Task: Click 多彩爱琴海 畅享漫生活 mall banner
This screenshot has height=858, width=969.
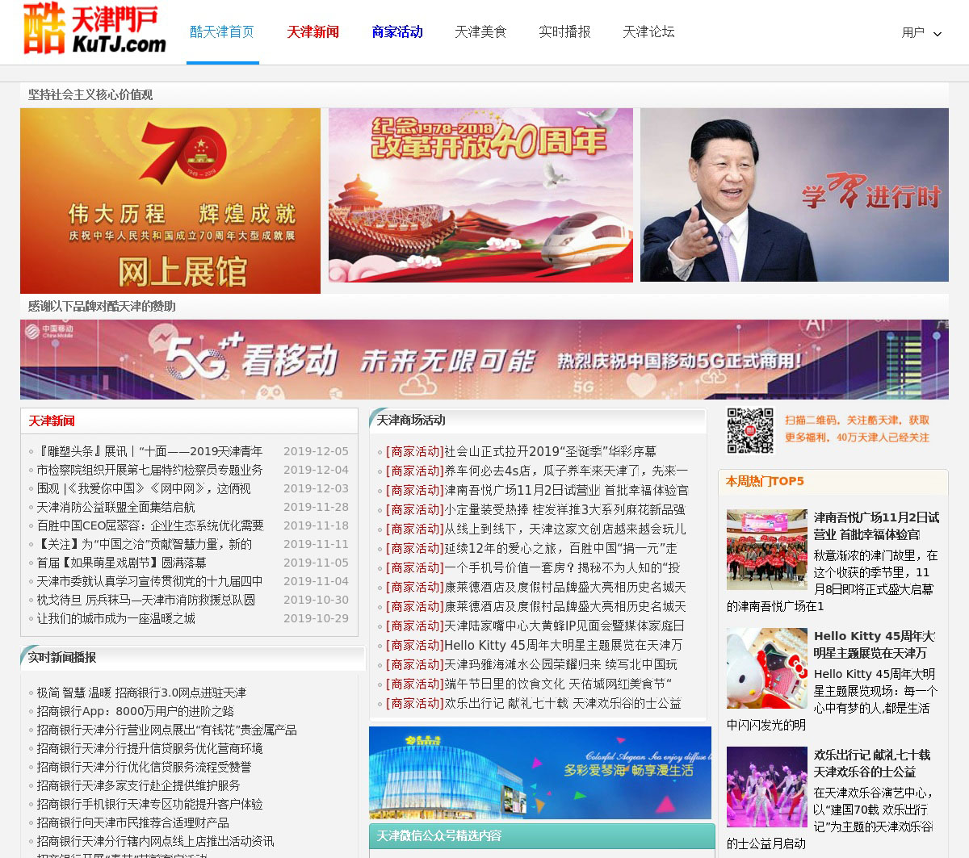Action: tap(540, 772)
